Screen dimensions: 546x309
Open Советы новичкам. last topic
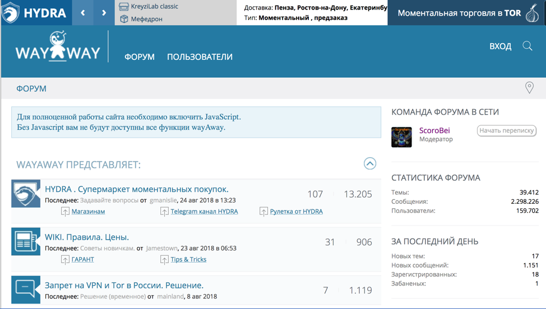tap(107, 248)
